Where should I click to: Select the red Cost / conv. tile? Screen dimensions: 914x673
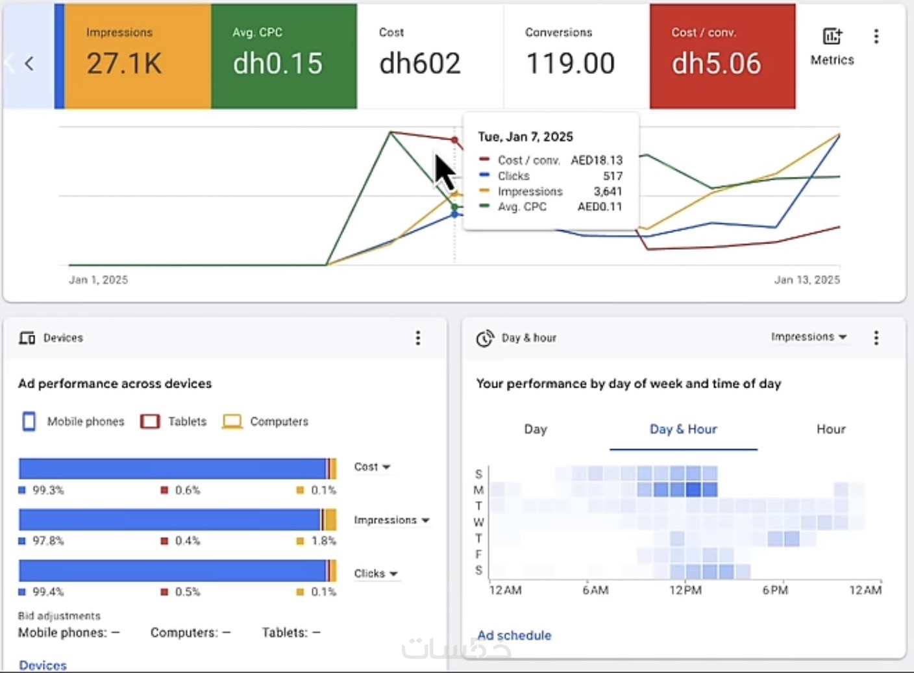click(723, 56)
